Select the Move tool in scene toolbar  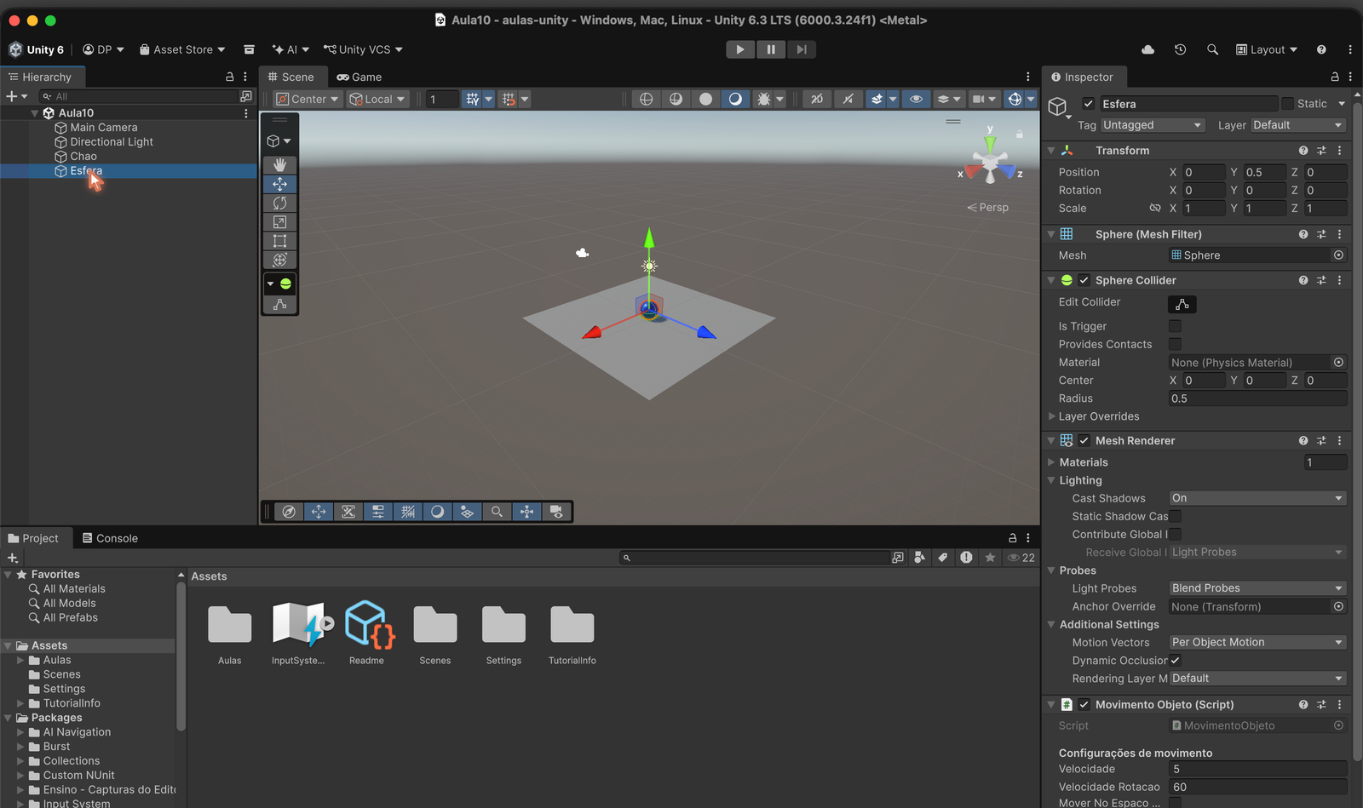pyautogui.click(x=279, y=184)
